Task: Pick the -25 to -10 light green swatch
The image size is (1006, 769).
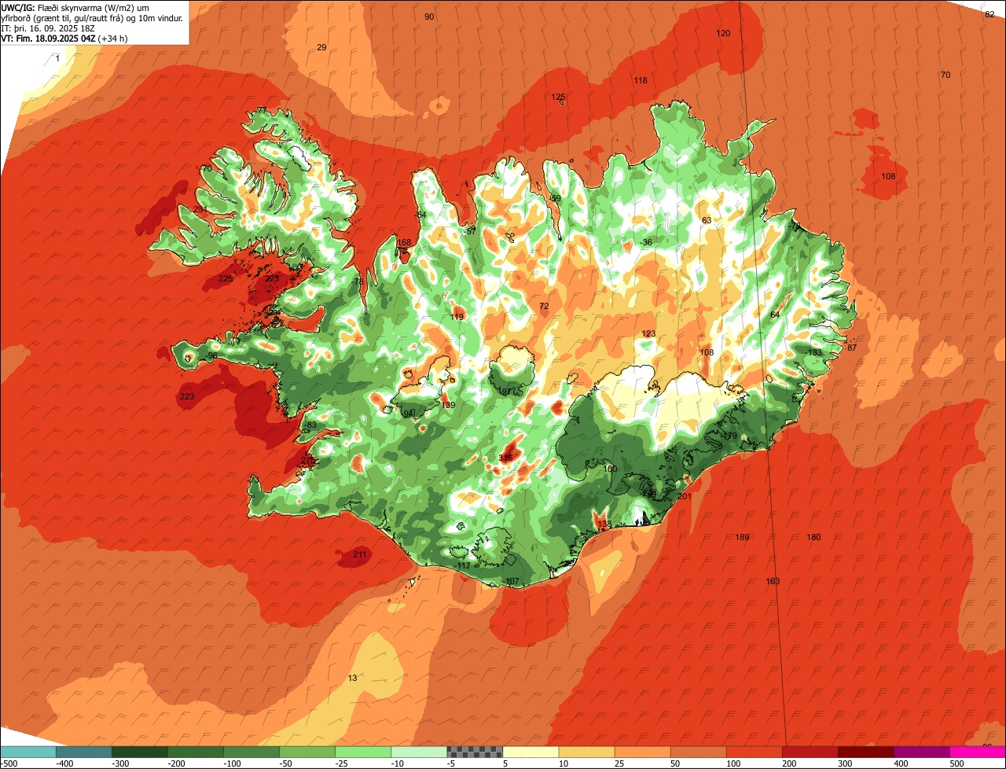Action: coord(363,752)
